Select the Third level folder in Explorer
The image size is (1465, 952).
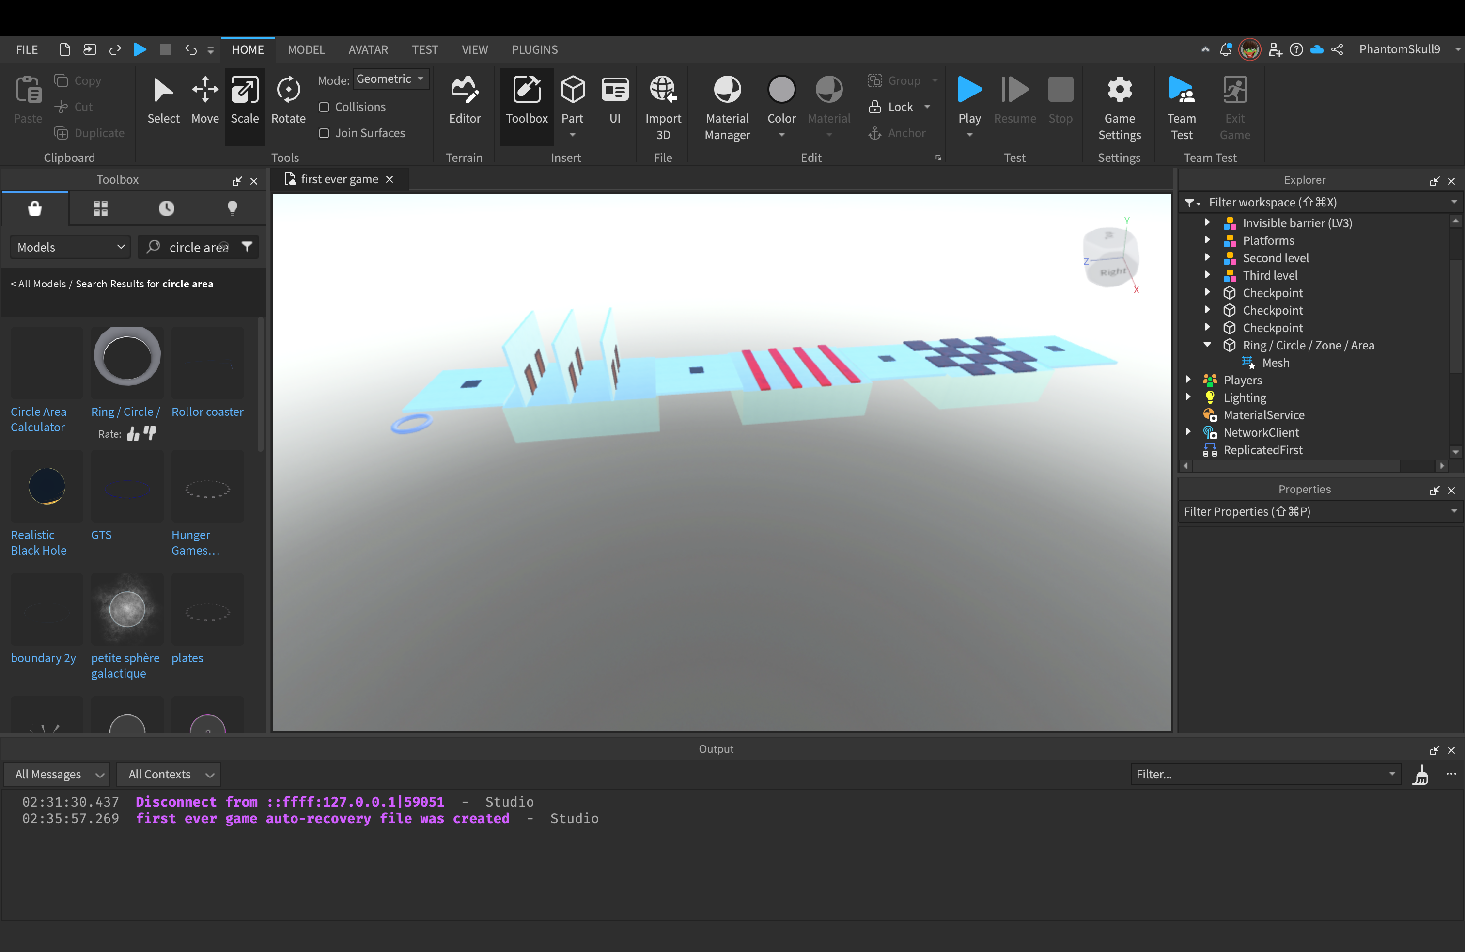[1269, 276]
